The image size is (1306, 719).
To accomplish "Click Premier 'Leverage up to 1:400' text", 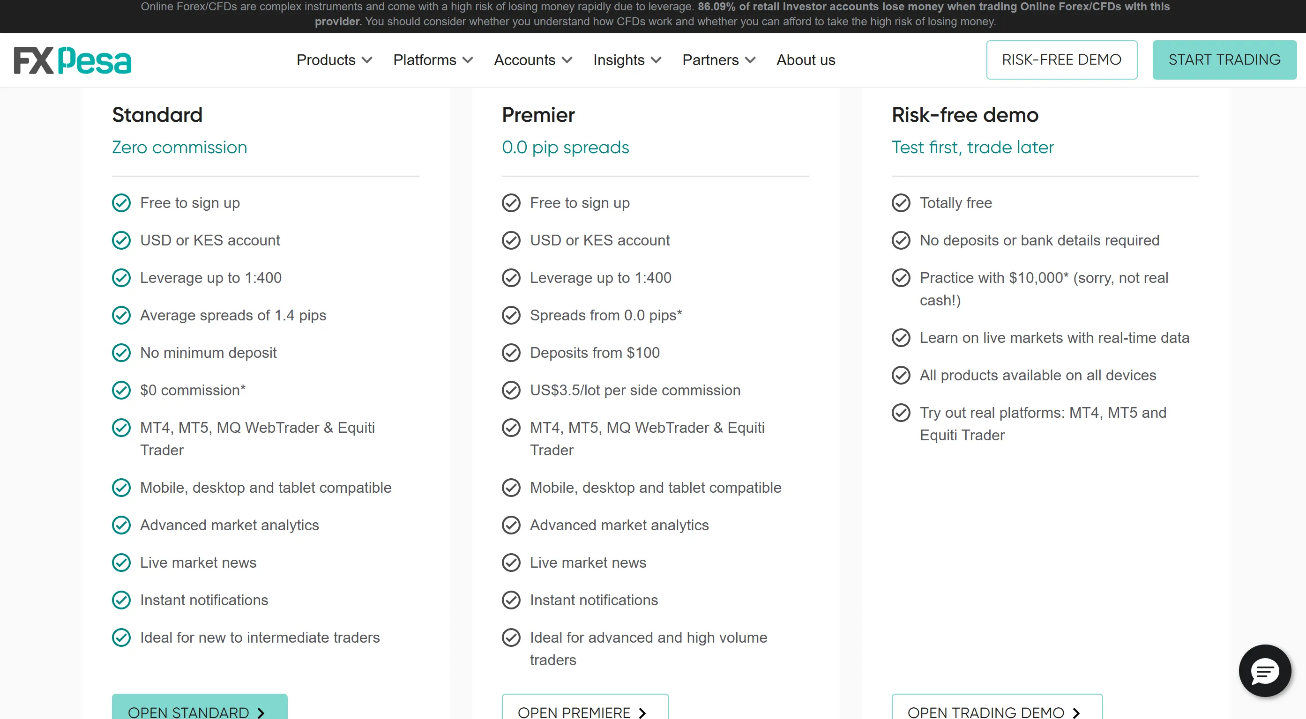I will point(600,278).
